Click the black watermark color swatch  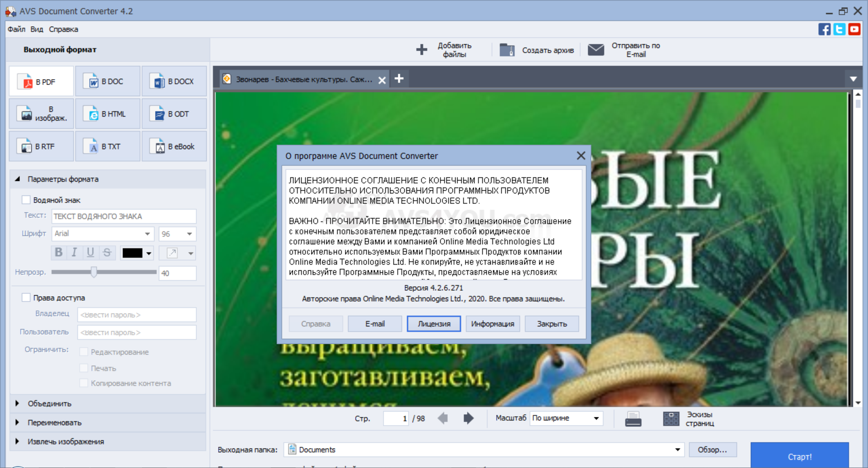pyautogui.click(x=132, y=253)
